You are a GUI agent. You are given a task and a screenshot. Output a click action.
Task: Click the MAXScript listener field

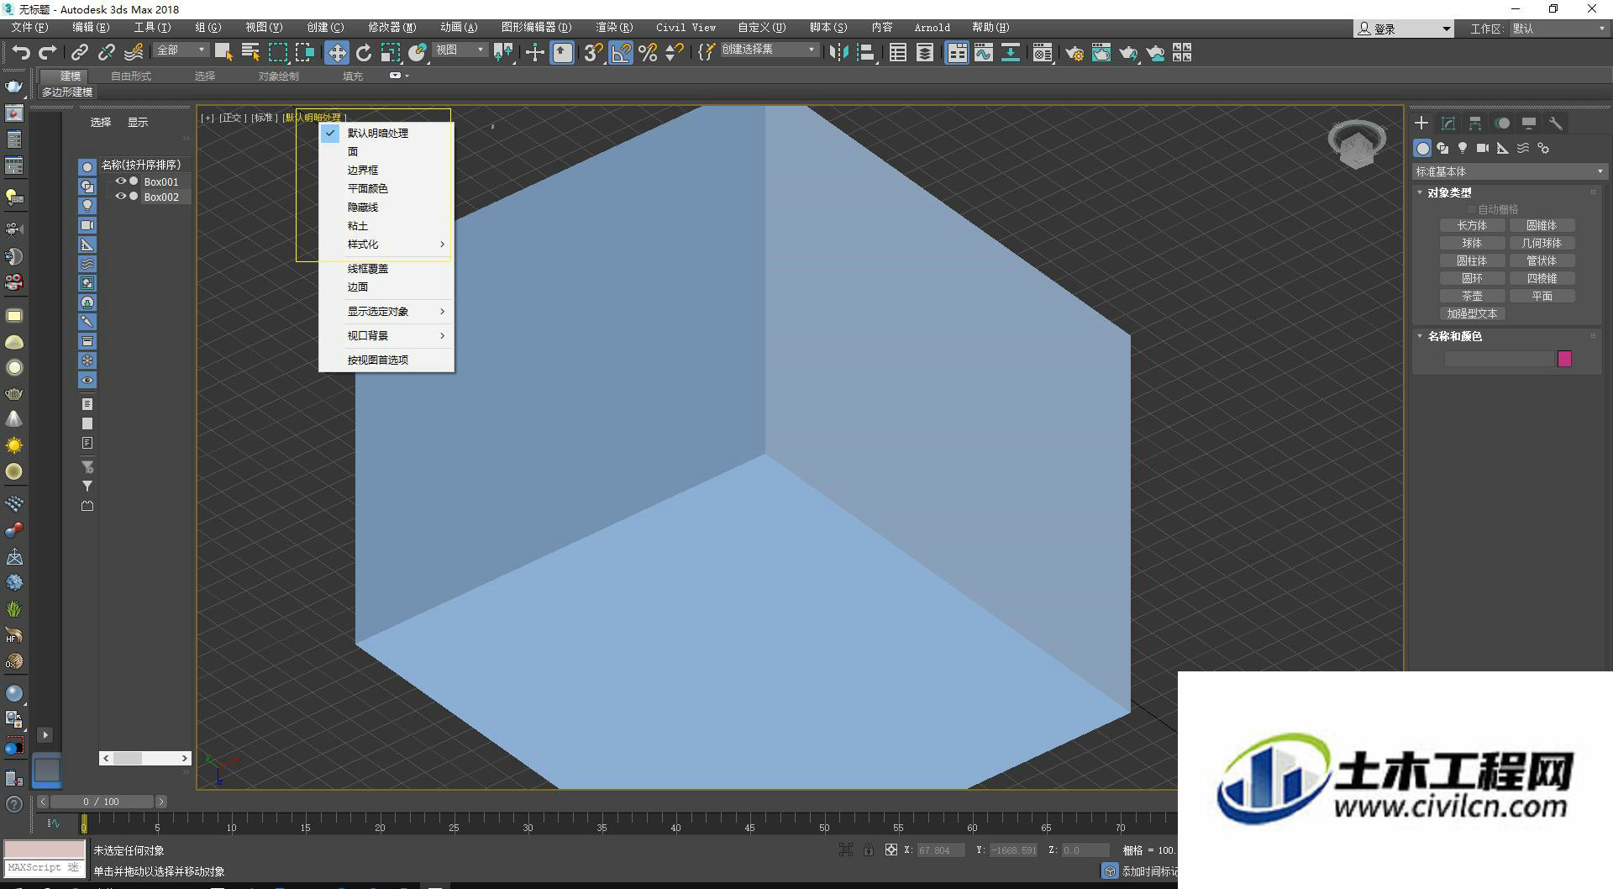(x=45, y=867)
